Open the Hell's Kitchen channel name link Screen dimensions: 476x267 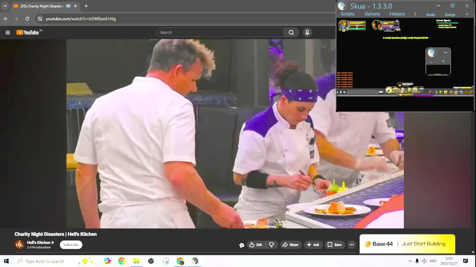tap(38, 243)
